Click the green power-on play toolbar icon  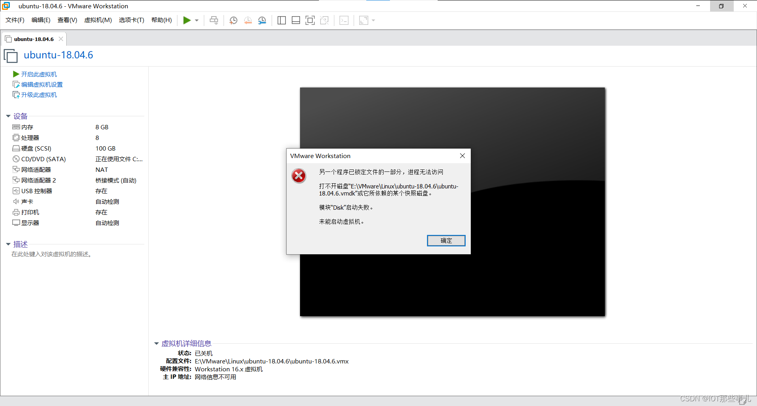187,20
